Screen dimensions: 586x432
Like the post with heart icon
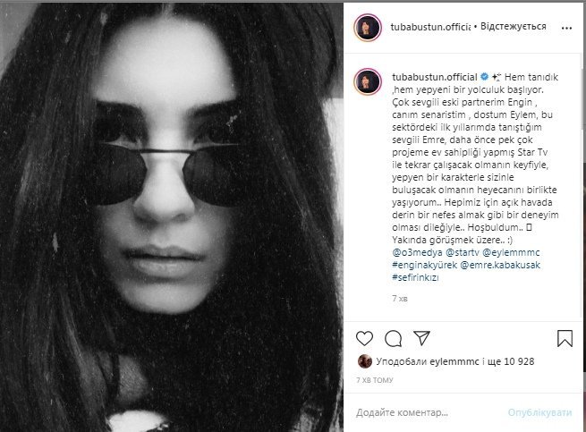[x=364, y=338]
